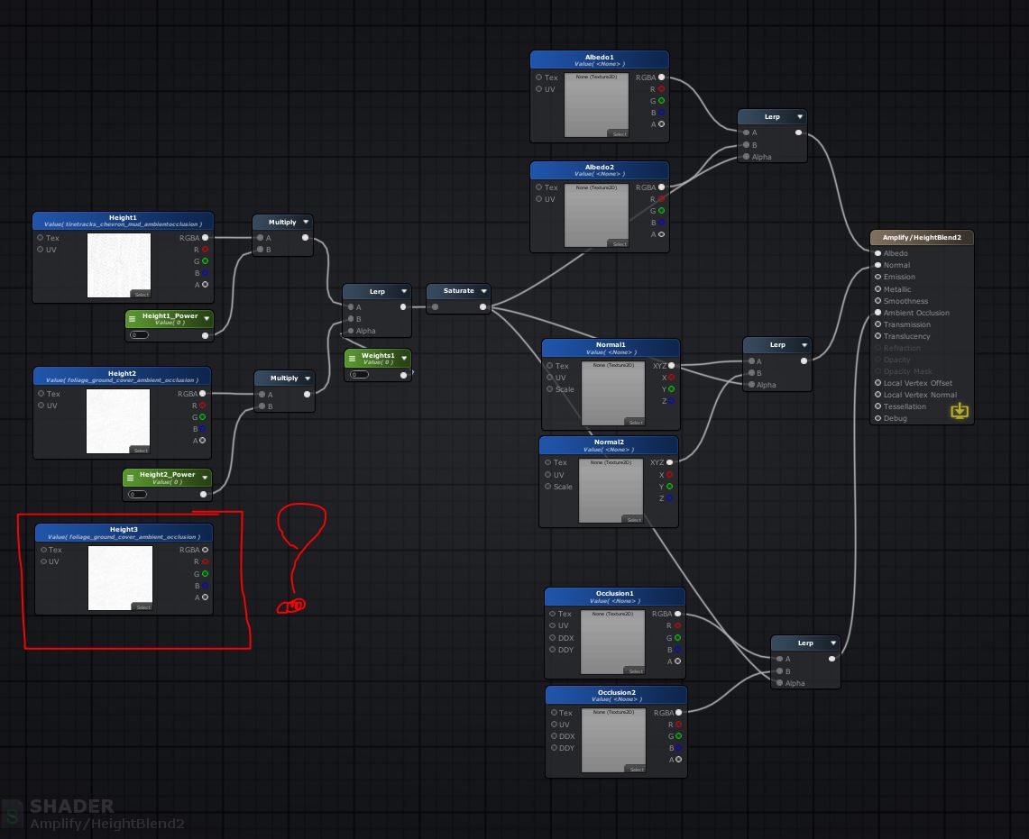
Task: Select the Height3 node title bar
Action: (124, 533)
